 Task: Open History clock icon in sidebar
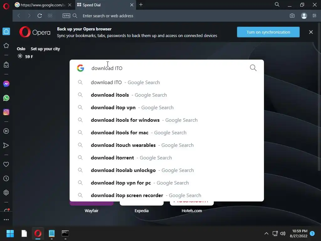pyautogui.click(x=6, y=179)
